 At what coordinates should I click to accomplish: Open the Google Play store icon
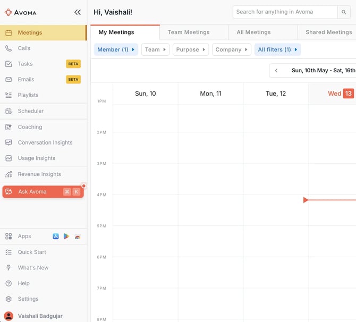pyautogui.click(x=66, y=236)
